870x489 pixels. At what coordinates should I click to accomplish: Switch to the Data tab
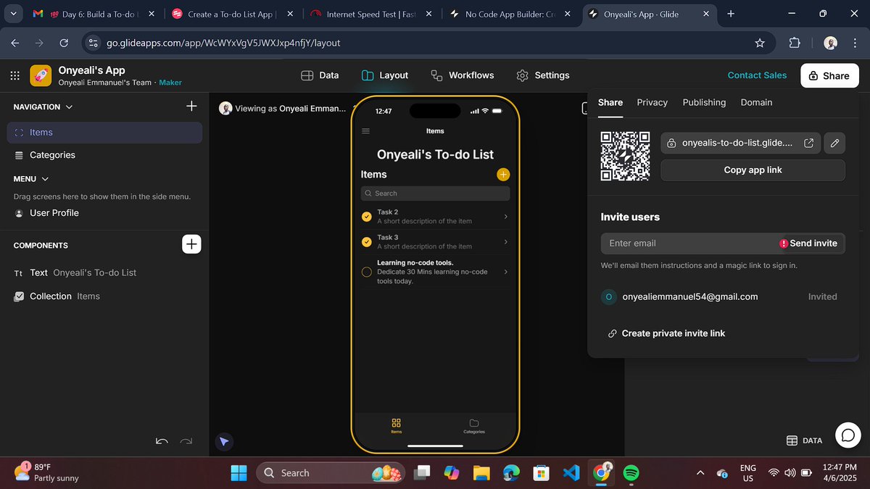point(320,75)
